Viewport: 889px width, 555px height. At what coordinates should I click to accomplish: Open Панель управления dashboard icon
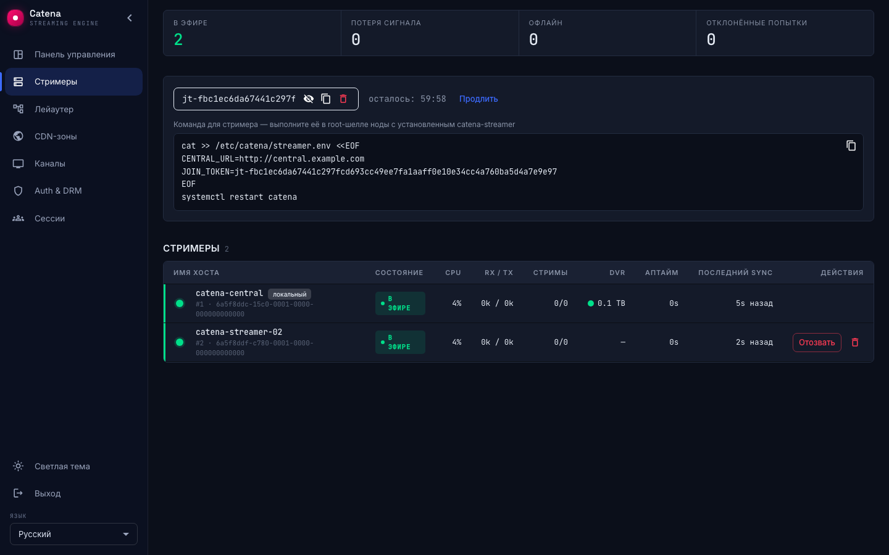click(19, 54)
